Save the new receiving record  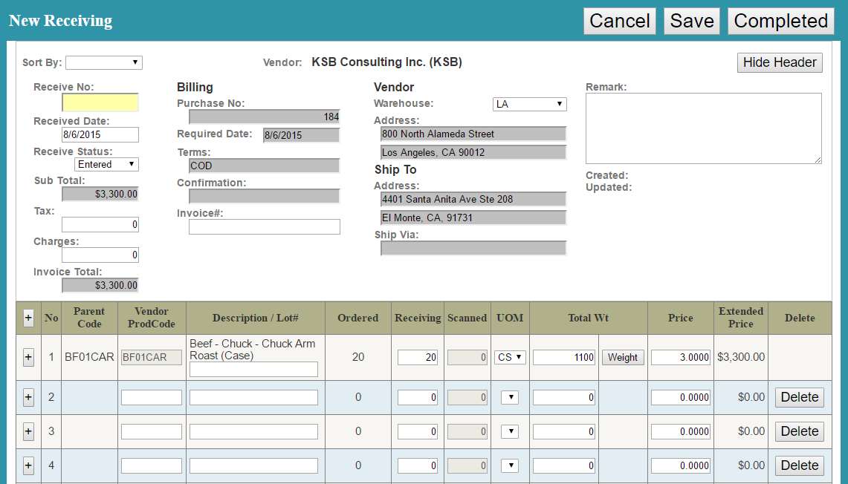click(x=691, y=21)
